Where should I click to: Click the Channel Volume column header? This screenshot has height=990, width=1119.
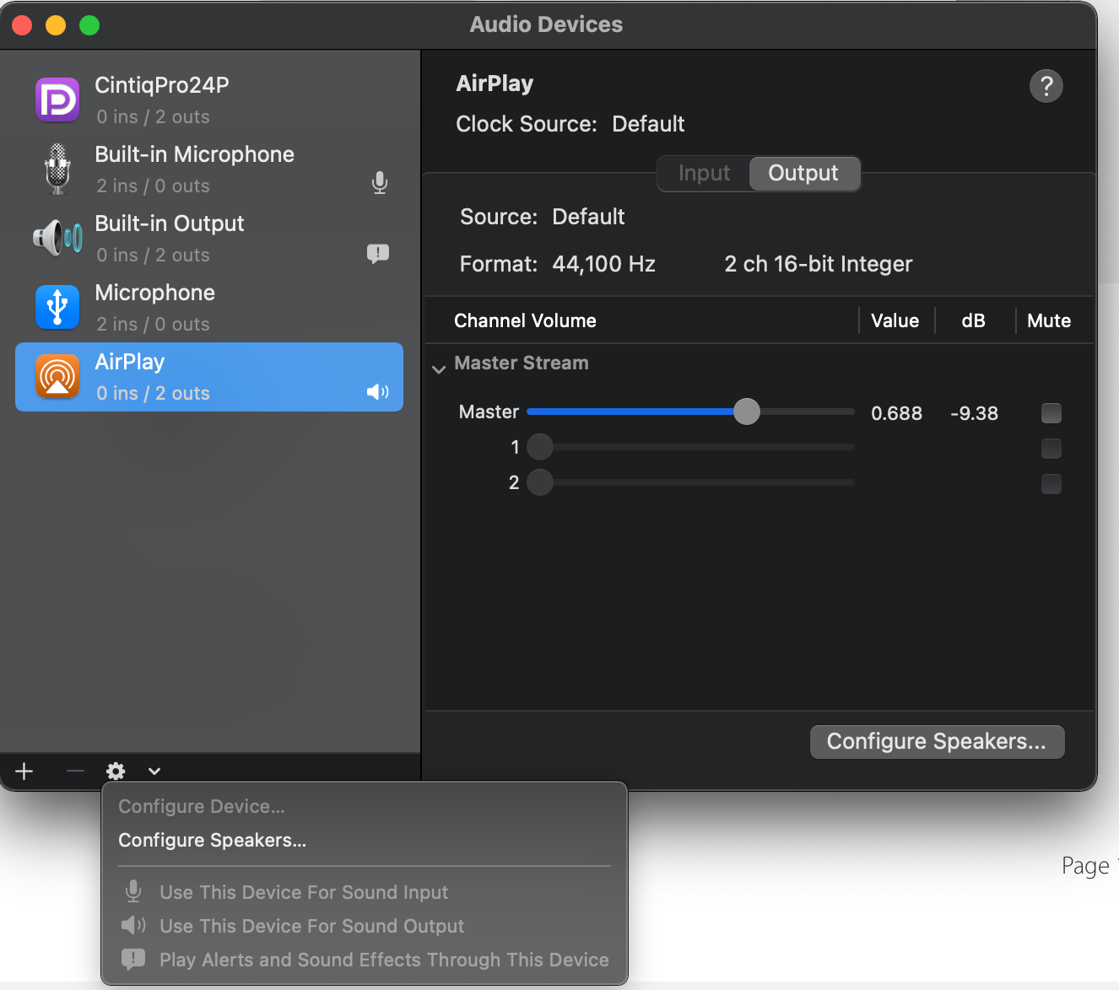[525, 320]
